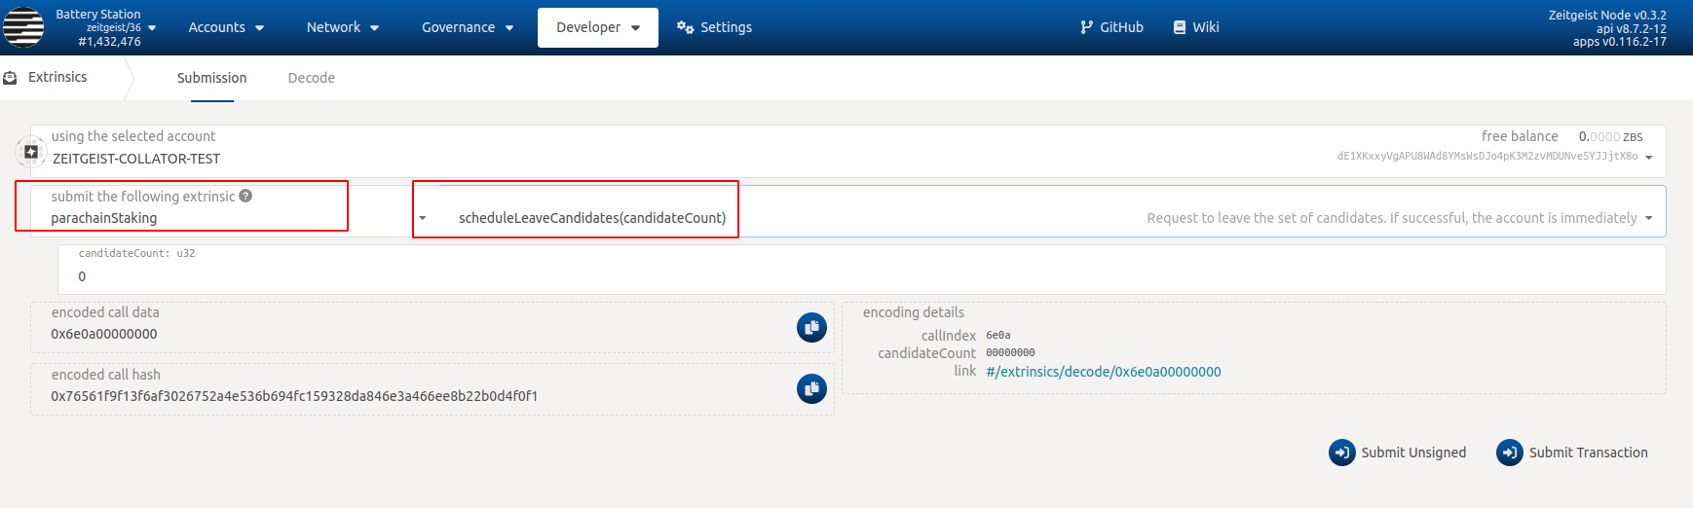Select the Submission tab
This screenshot has height=508, width=1693.
click(x=211, y=78)
